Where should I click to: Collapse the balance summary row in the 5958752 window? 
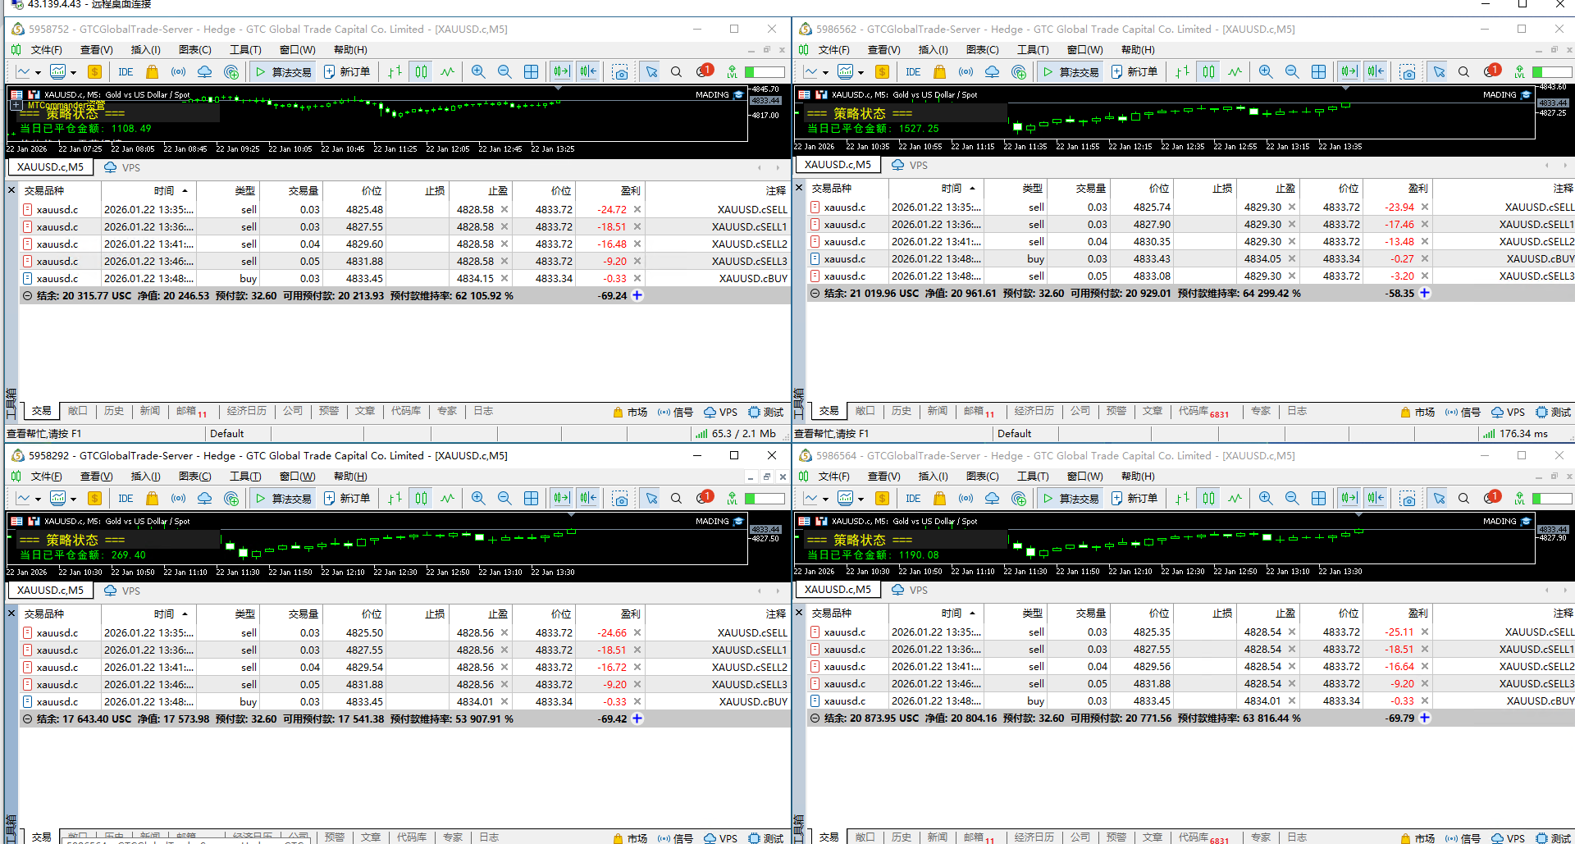tap(27, 296)
